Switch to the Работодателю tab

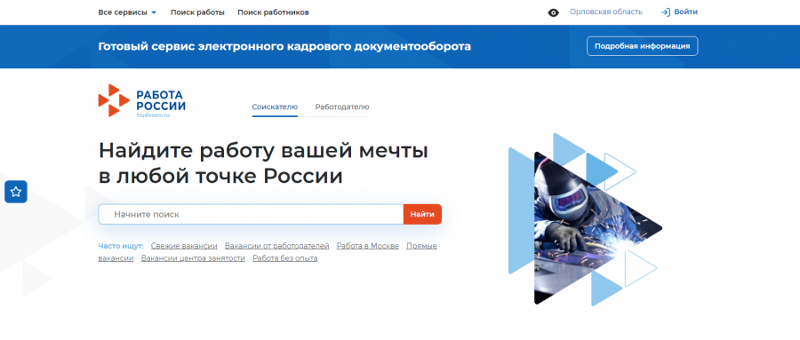coord(342,107)
